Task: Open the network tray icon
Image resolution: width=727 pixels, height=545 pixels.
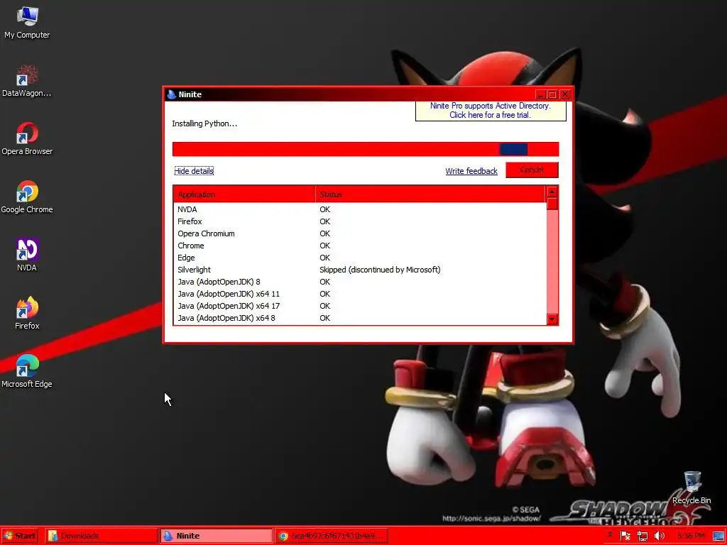Action: (x=642, y=536)
